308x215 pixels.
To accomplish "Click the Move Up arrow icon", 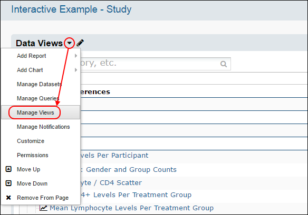I will 8,169.
